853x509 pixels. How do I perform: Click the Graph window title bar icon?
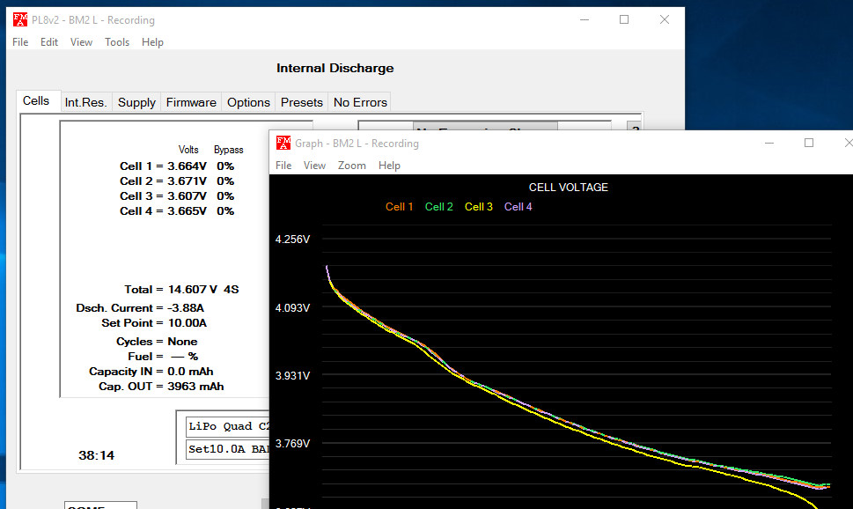(283, 143)
